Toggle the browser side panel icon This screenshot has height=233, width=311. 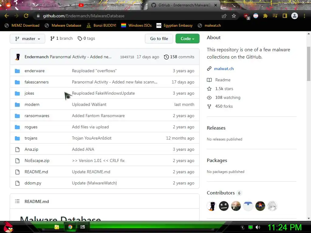pyautogui.click(x=285, y=16)
